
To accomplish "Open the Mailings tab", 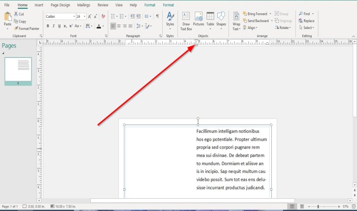I will (84, 5).
